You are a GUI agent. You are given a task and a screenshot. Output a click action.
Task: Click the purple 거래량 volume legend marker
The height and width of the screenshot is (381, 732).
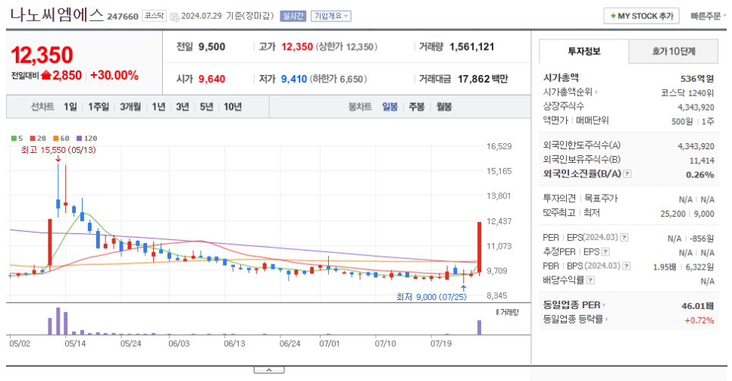[498, 312]
